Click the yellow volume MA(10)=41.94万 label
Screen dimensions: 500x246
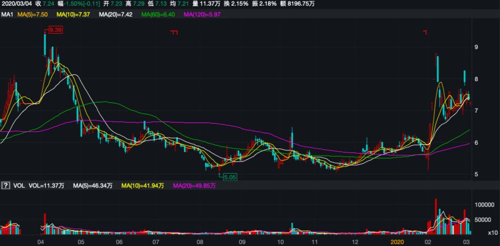[x=143, y=186]
